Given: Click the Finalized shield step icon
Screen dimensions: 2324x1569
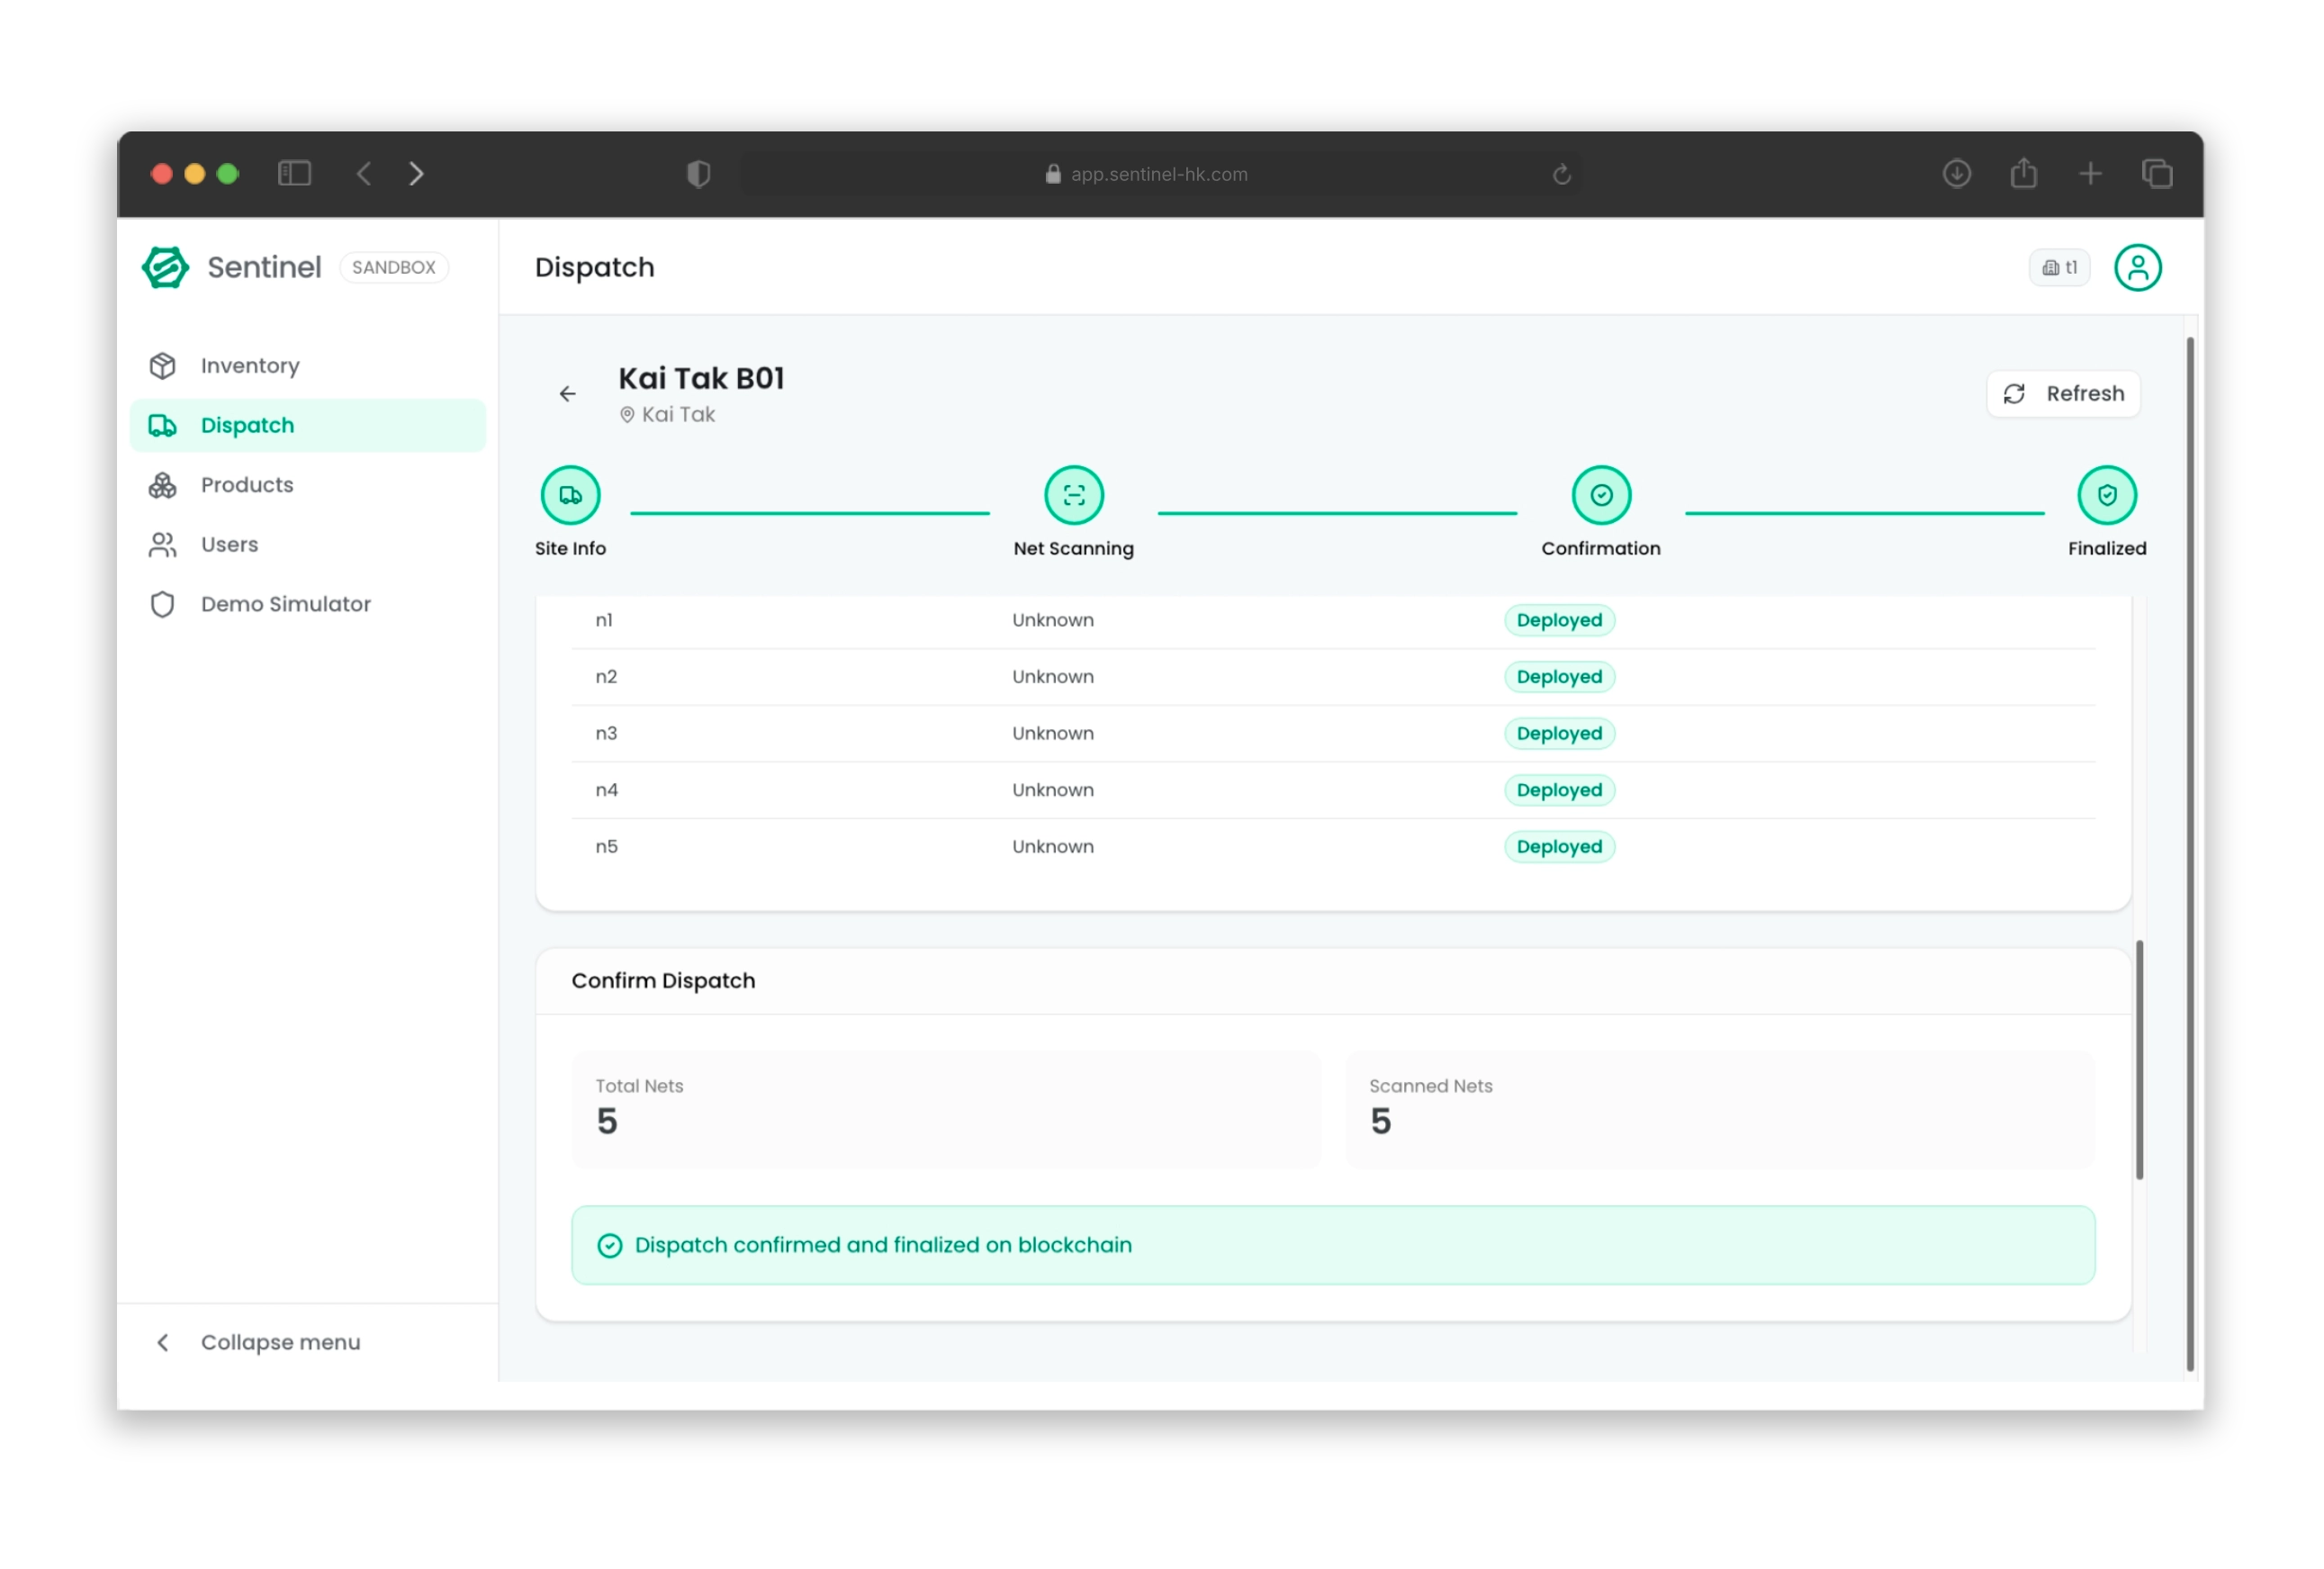Looking at the screenshot, I should (x=2106, y=495).
